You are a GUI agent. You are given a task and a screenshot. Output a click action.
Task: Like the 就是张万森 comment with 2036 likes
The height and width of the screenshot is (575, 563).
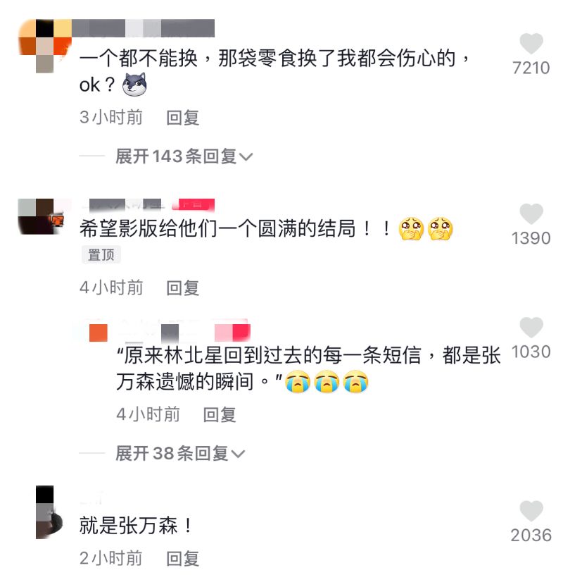click(x=531, y=510)
